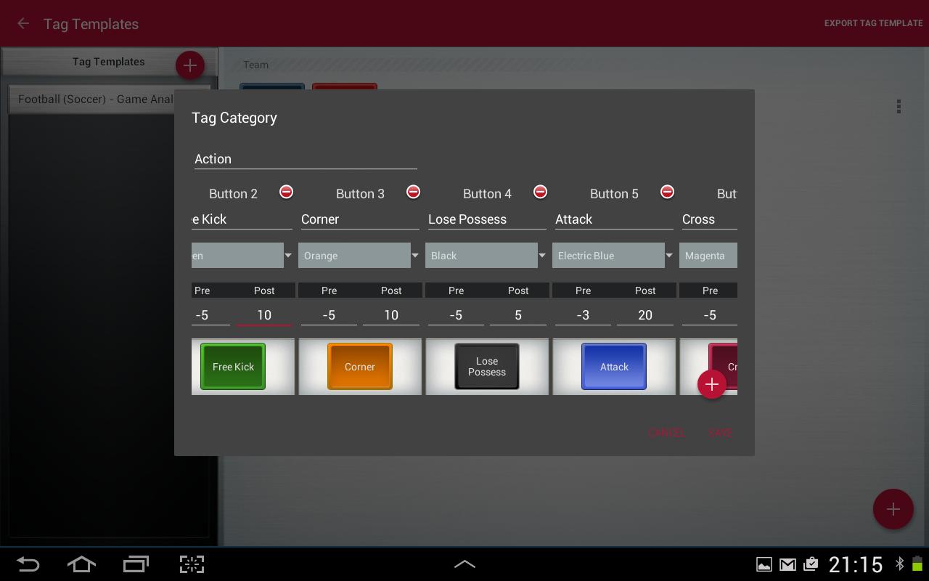The height and width of the screenshot is (581, 929).
Task: Delete Button 3 using the minus icon
Action: 413,192
